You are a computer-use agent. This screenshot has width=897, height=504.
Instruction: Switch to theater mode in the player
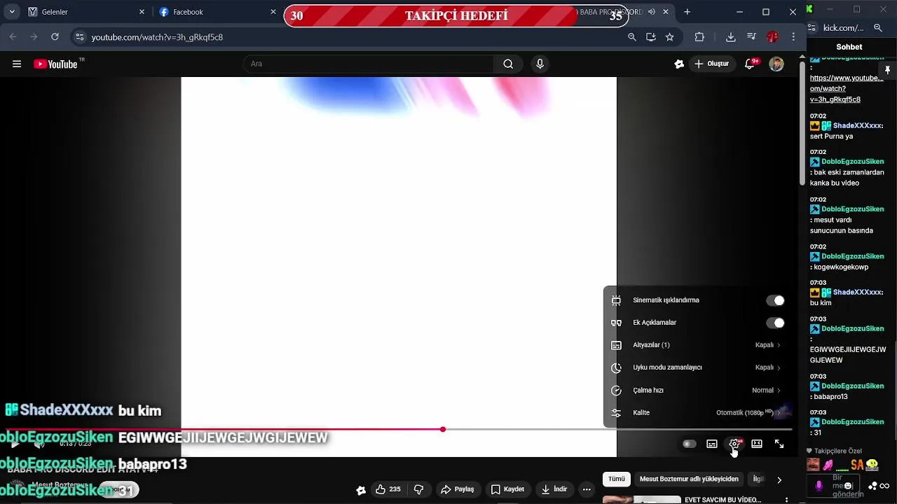pos(757,444)
